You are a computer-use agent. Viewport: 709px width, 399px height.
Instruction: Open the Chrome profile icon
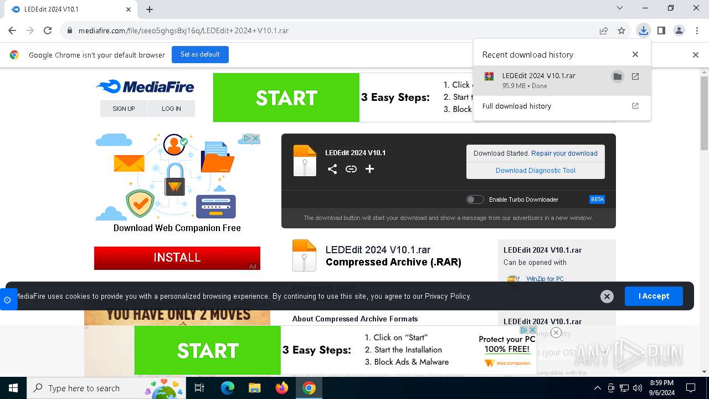click(679, 30)
